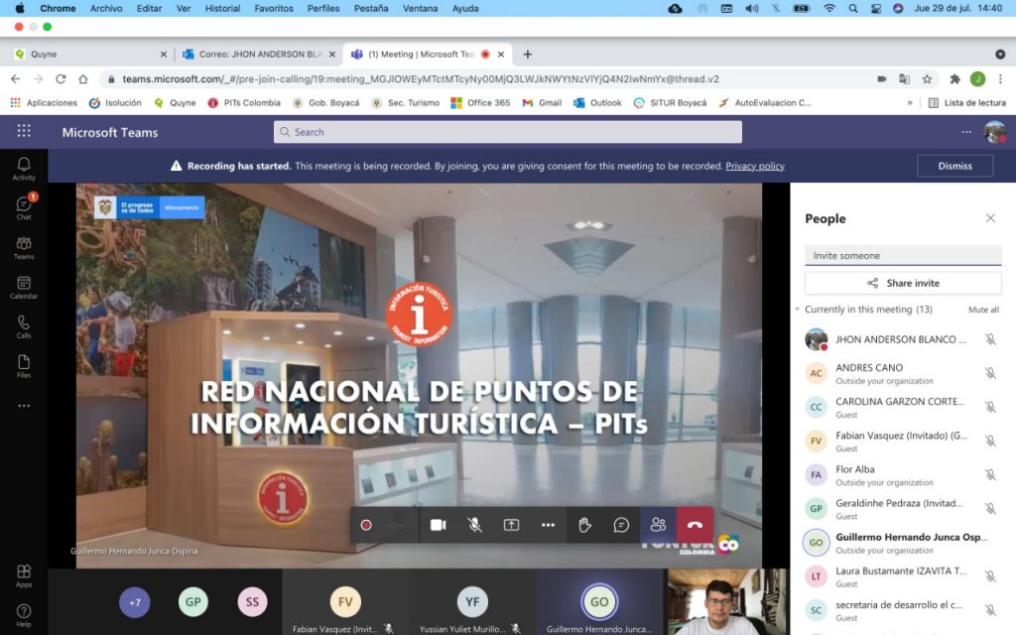Open the Privacy policy link
The height and width of the screenshot is (635, 1016).
pyautogui.click(x=755, y=166)
